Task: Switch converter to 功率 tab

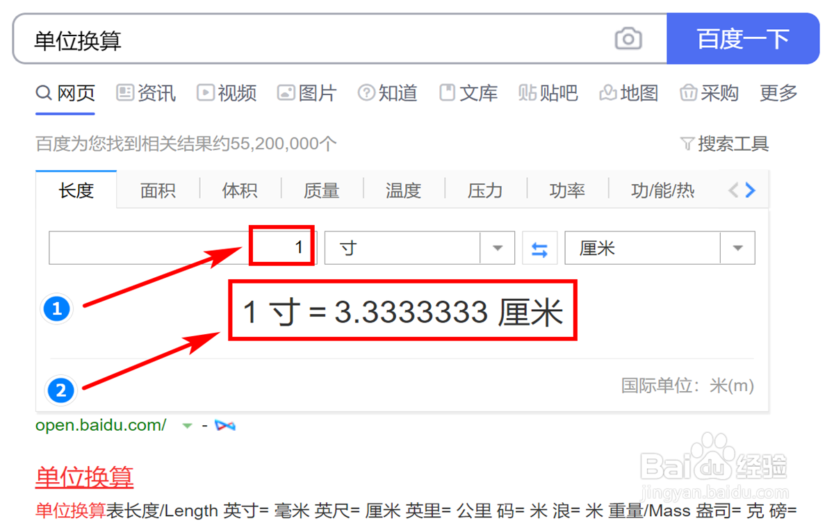Action: tap(567, 190)
